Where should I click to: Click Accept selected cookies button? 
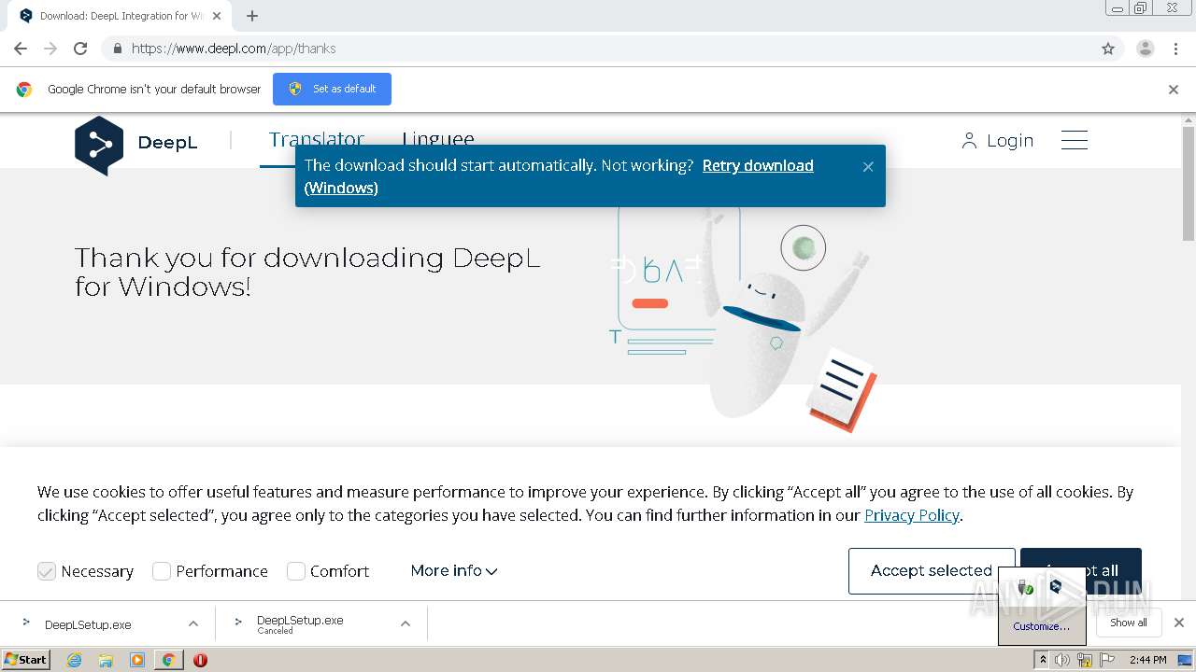click(932, 570)
